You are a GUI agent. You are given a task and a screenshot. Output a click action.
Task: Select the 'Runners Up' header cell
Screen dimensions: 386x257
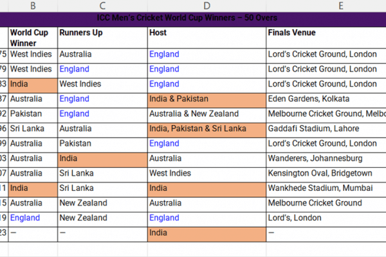click(103, 38)
